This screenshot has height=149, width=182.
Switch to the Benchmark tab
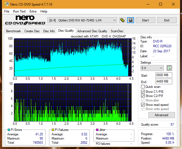(14, 31)
